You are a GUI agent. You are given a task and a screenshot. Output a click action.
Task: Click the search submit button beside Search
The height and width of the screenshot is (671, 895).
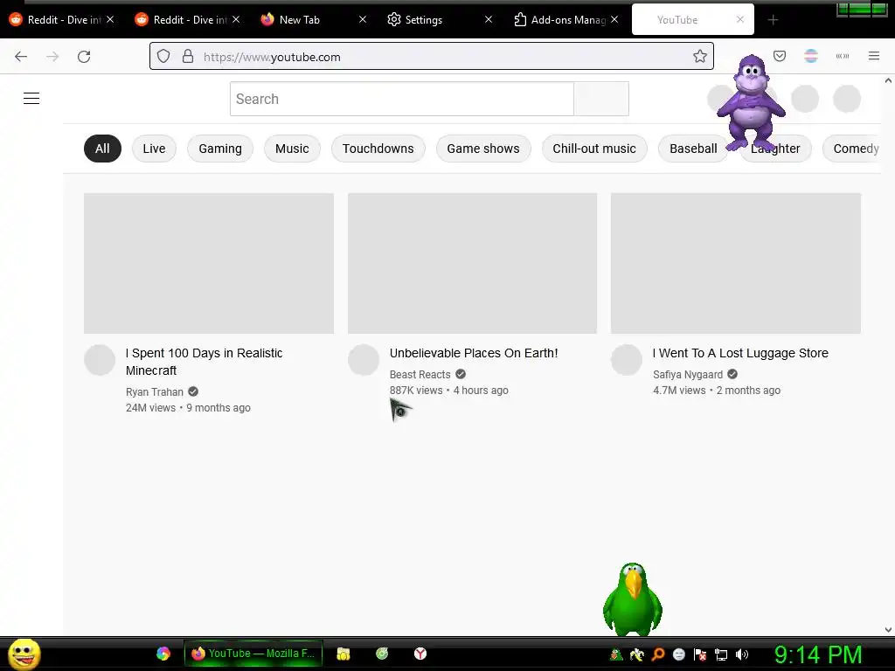601,99
